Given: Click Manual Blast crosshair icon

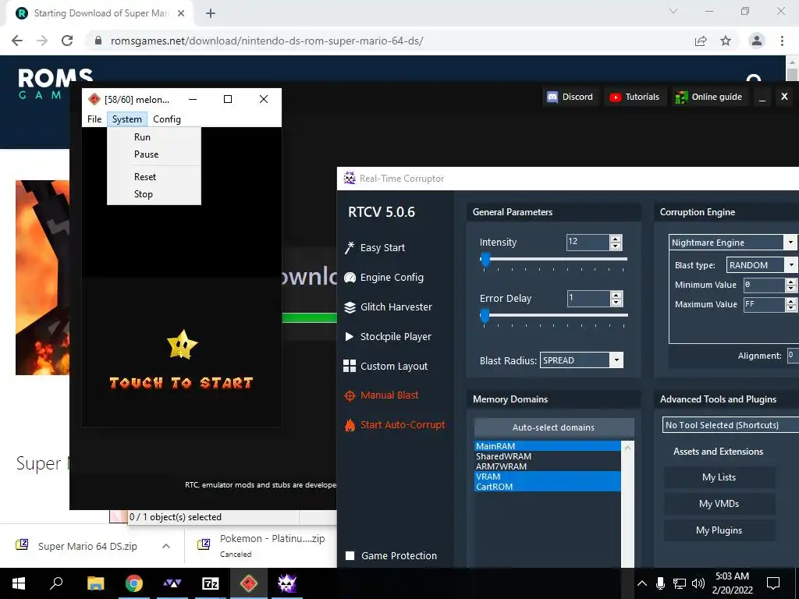Looking at the screenshot, I should [x=350, y=395].
